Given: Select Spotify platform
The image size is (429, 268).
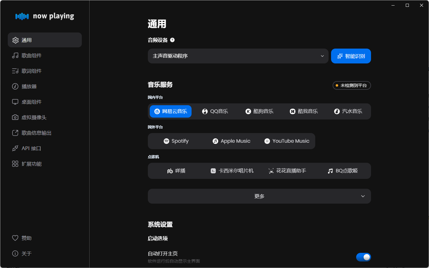Looking at the screenshot, I should (x=176, y=141).
